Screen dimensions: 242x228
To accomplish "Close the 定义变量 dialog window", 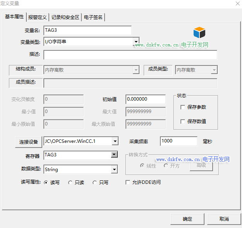I will (237, 3).
